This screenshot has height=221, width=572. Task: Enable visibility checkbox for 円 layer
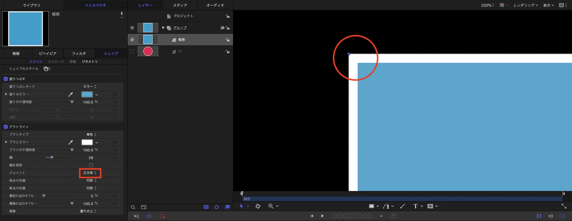click(x=132, y=52)
